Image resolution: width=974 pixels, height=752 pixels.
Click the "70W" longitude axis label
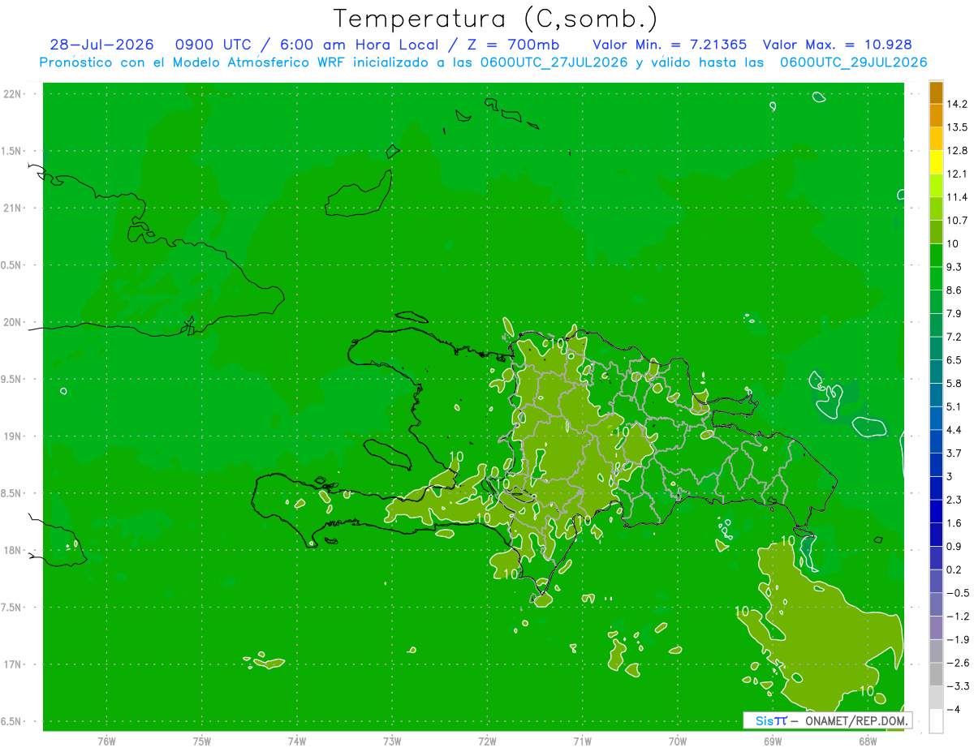677,741
